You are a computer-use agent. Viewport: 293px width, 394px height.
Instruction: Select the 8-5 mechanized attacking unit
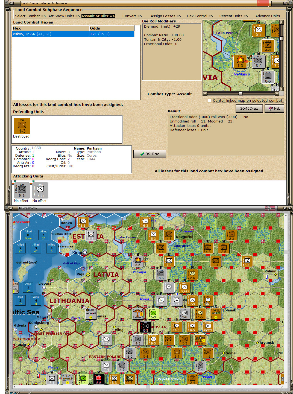pos(22,190)
